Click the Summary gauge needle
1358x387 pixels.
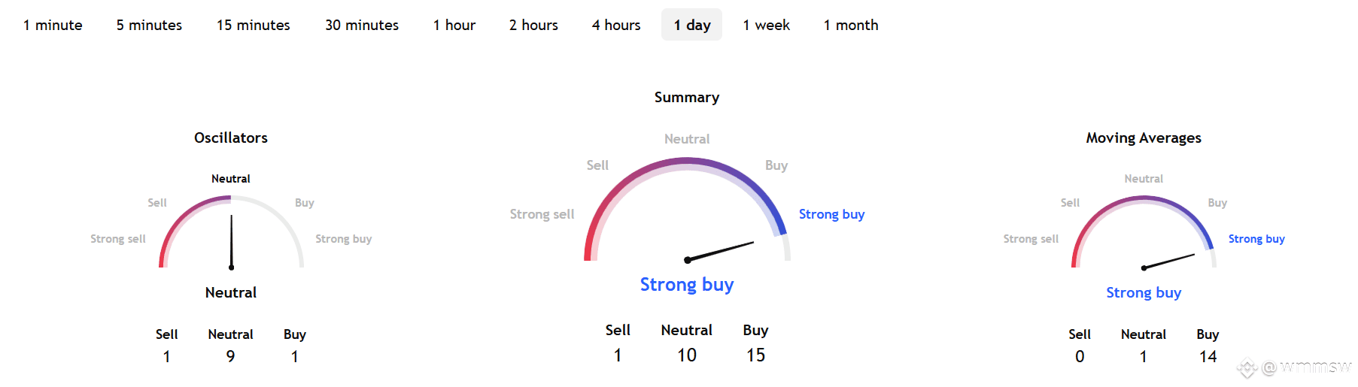click(x=720, y=251)
